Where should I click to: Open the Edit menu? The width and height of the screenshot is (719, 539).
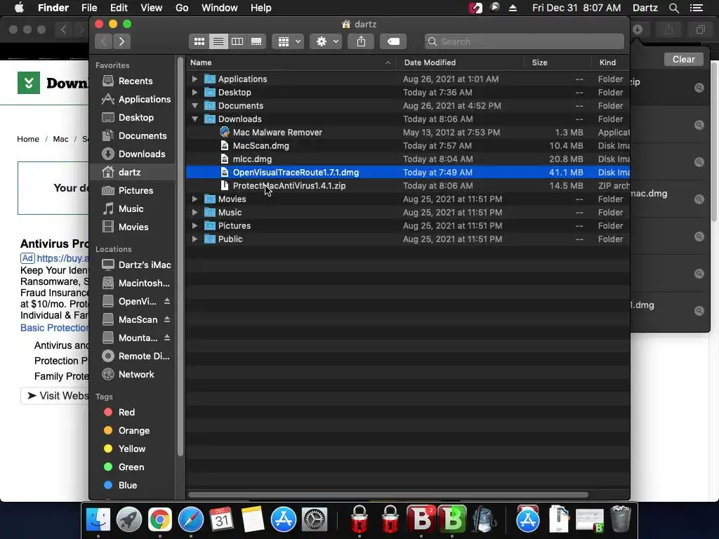point(119,8)
